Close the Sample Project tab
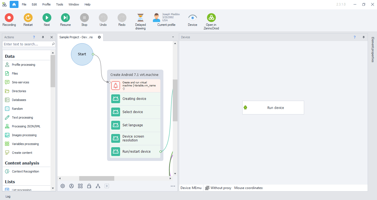This screenshot has height=200, width=377. click(99, 37)
